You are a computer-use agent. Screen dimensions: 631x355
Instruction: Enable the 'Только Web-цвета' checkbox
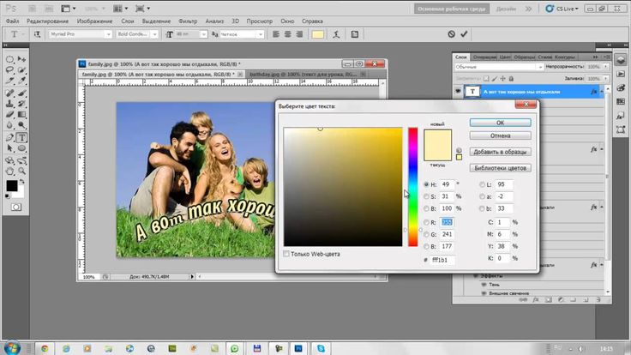click(286, 254)
